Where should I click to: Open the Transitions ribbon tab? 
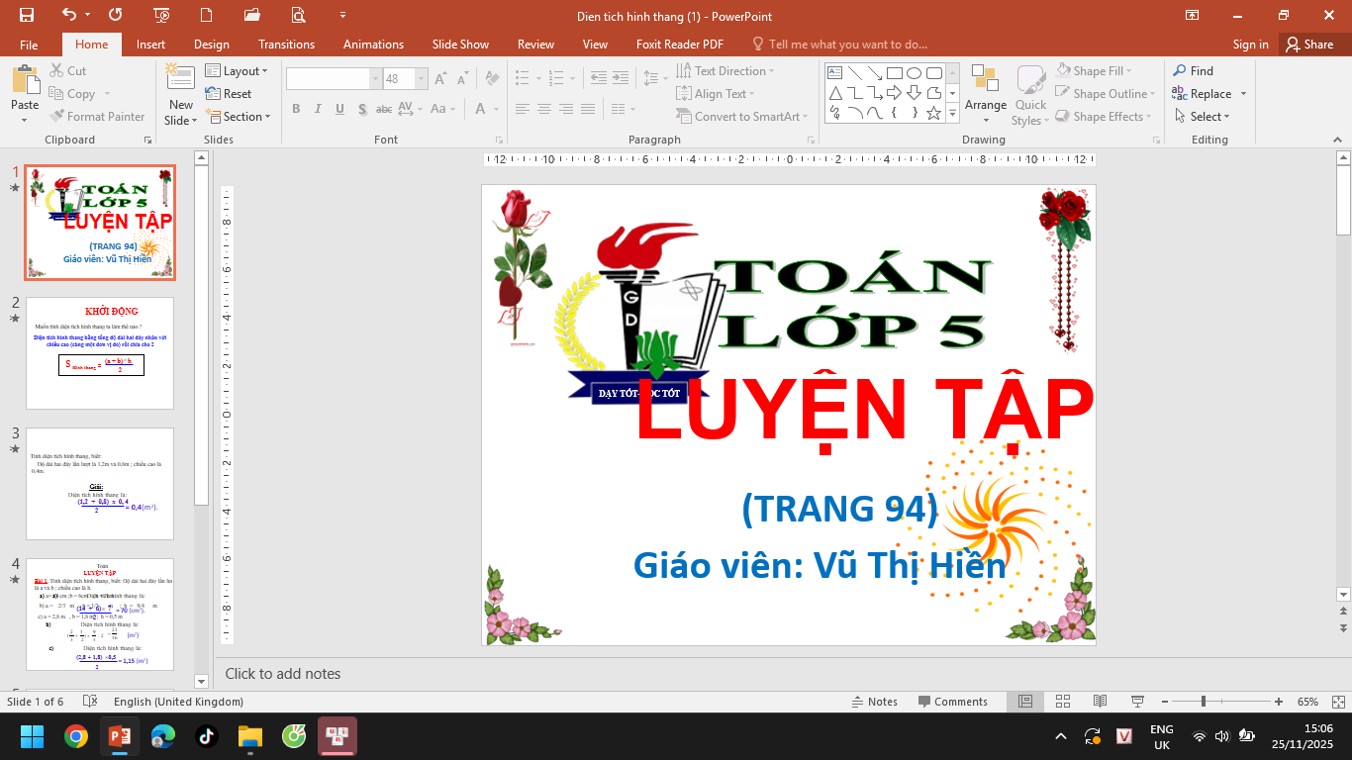click(x=286, y=45)
